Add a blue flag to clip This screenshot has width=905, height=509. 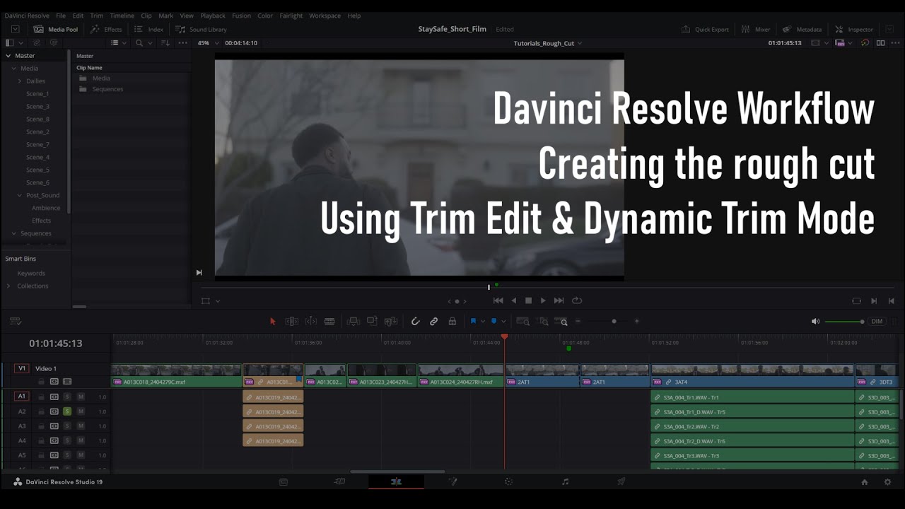(x=473, y=321)
